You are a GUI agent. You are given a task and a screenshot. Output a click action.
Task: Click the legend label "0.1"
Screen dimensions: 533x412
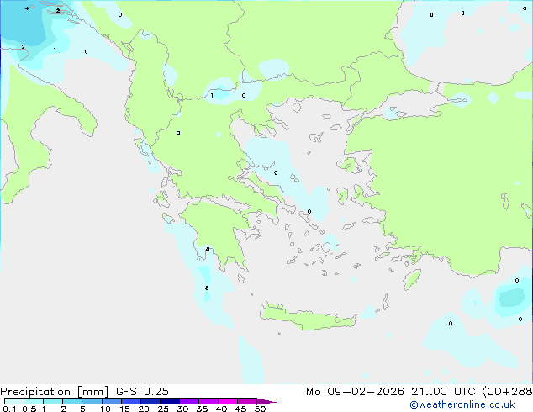[x=9, y=409]
